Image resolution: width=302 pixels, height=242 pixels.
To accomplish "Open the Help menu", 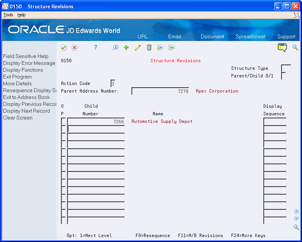I will [21, 15].
